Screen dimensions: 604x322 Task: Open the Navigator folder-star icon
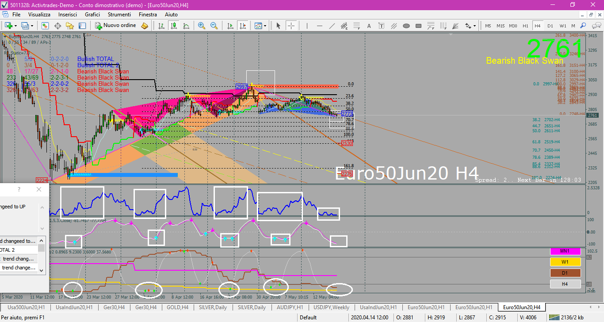[x=70, y=26]
